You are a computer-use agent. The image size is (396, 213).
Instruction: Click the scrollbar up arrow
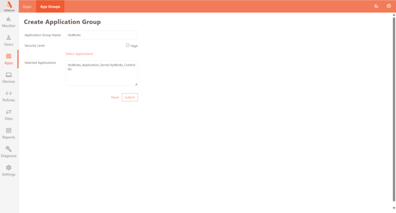(394, 15)
